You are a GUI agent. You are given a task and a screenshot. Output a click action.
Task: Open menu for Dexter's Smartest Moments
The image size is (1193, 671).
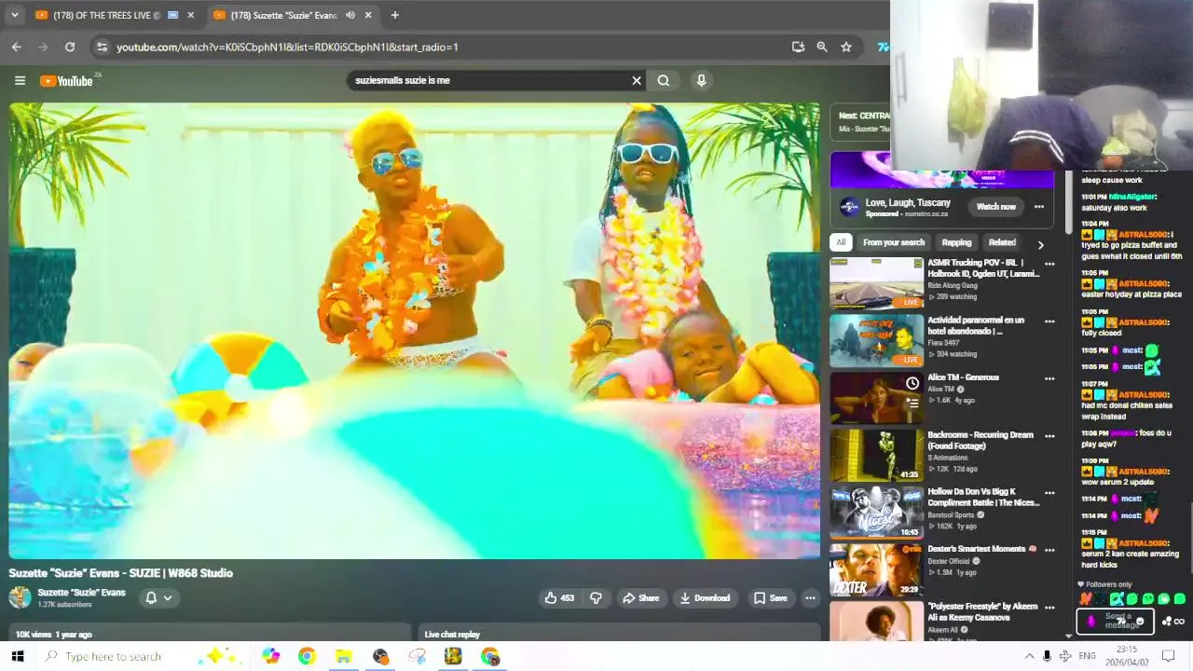pos(1049,550)
